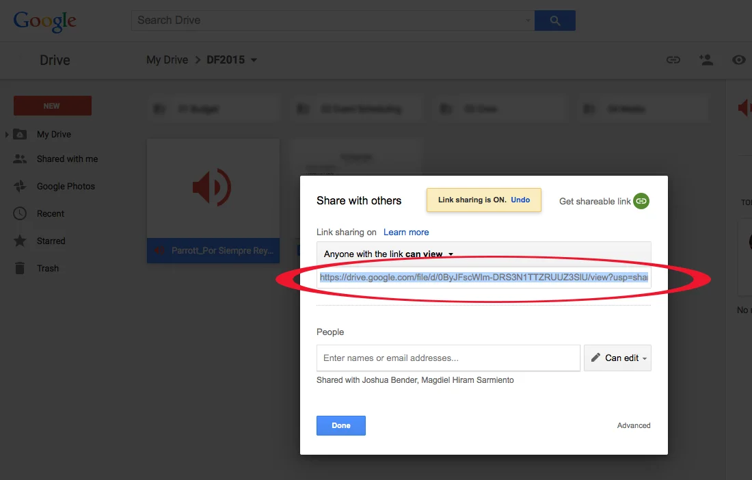The image size is (752, 480).
Task: Click the Starred star icon
Action: click(x=20, y=241)
